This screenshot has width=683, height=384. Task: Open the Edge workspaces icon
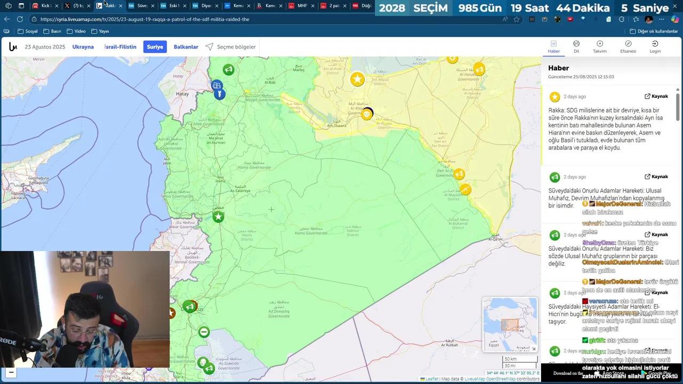pyautogui.click(x=8, y=6)
